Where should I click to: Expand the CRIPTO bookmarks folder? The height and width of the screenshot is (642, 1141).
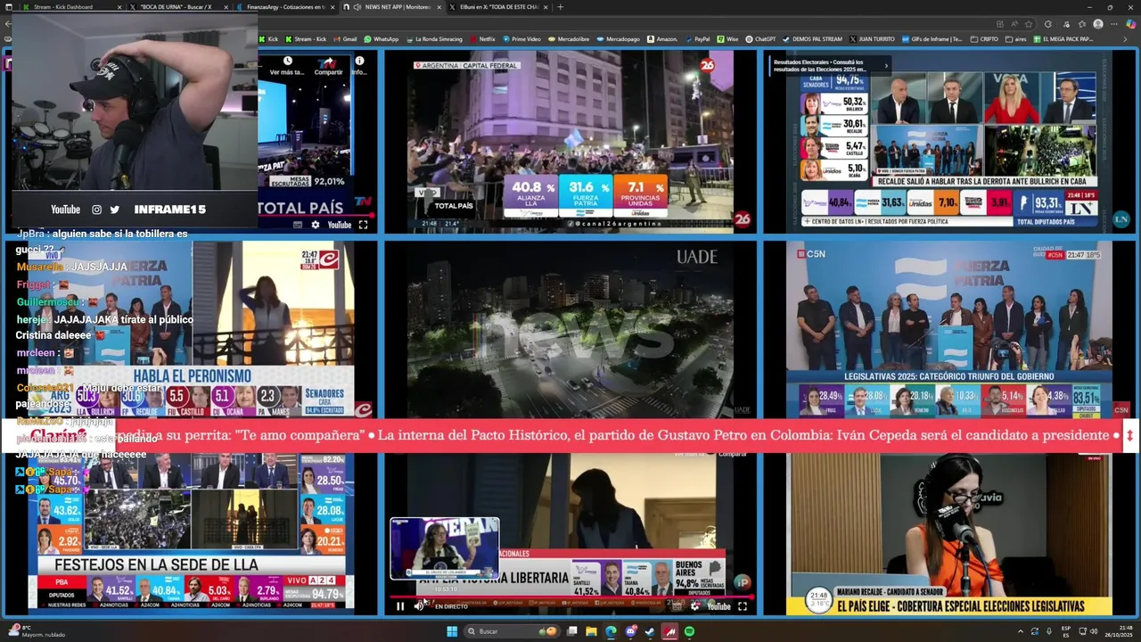(x=983, y=39)
